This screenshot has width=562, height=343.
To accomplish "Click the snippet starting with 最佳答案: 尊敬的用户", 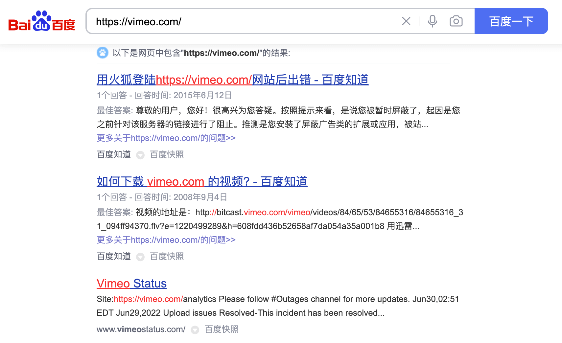I will tap(278, 117).
